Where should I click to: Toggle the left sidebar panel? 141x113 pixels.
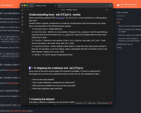tap(32, 5)
